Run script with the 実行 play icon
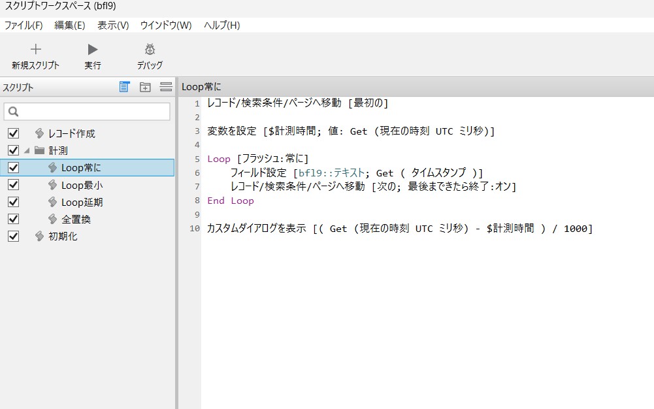654x409 pixels. click(x=93, y=50)
